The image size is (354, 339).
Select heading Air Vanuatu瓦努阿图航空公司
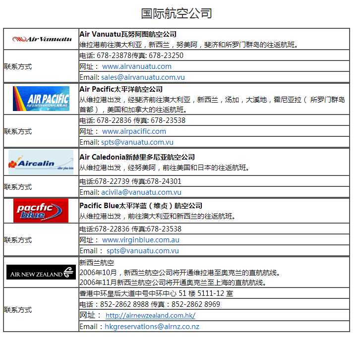128,34
